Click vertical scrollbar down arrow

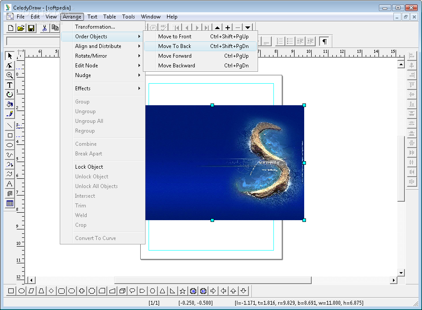coord(401,273)
